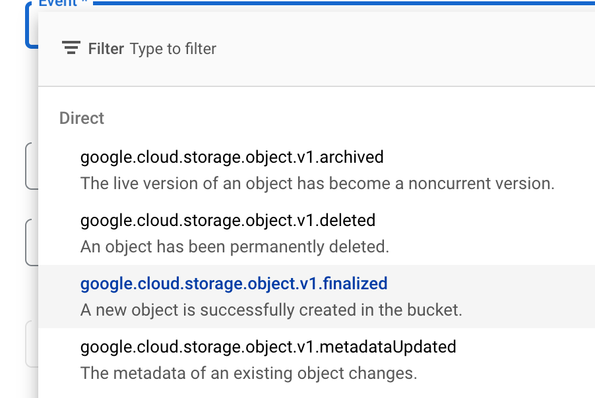
Task: Click 'A new object is successfully created' description
Action: coord(271,310)
